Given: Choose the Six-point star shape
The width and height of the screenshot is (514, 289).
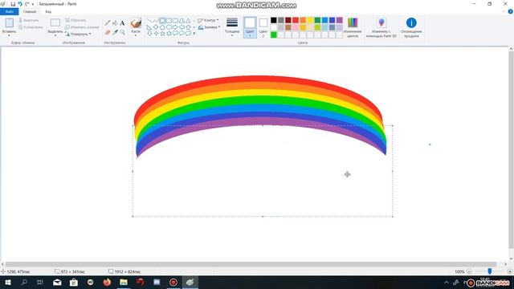Looking at the screenshot, I should pos(169,34).
